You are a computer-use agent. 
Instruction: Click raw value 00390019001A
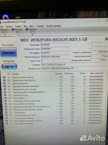[95, 112]
